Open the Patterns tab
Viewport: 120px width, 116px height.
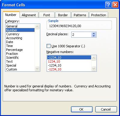(x=80, y=15)
